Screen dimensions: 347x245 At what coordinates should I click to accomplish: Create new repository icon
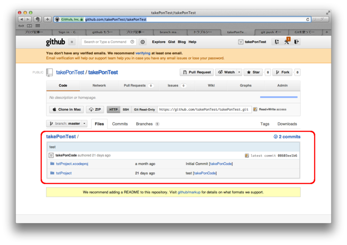(277, 42)
